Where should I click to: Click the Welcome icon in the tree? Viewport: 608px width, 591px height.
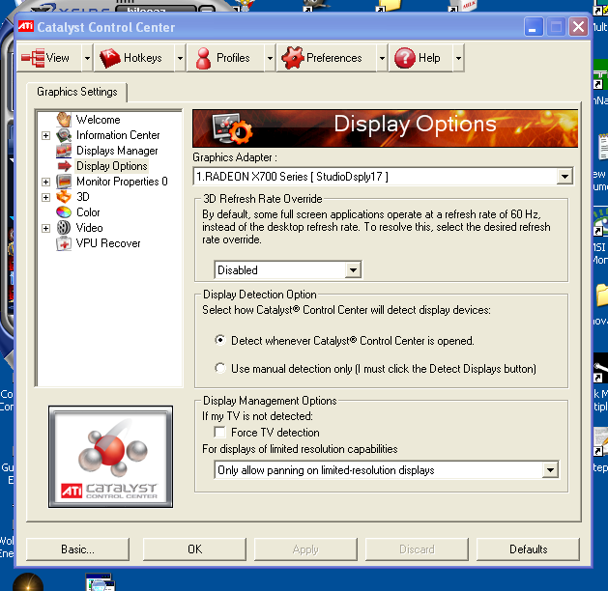(x=64, y=120)
